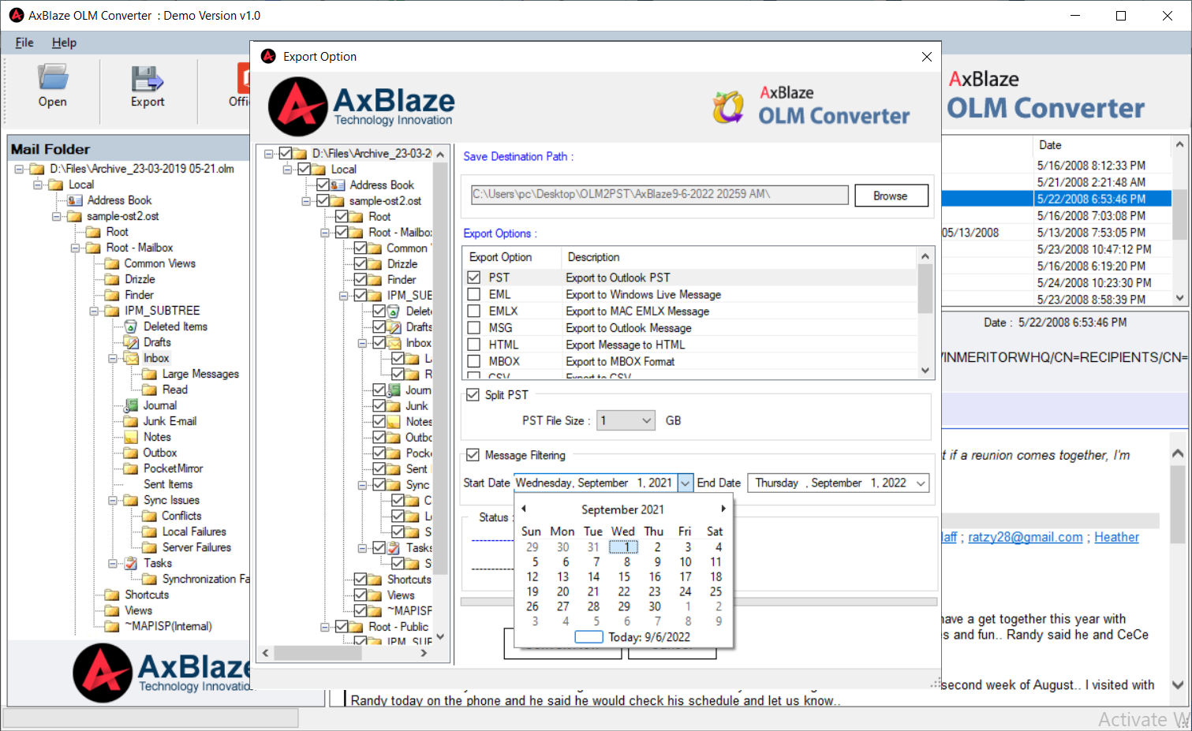Check the EMLX export option
The width and height of the screenshot is (1192, 731).
(474, 311)
